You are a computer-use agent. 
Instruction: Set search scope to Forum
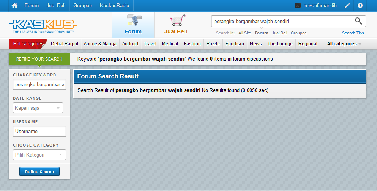261,33
